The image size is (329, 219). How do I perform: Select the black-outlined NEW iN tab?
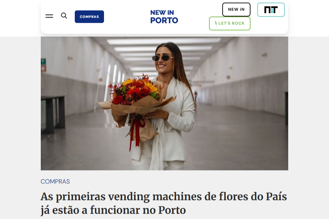pyautogui.click(x=236, y=10)
